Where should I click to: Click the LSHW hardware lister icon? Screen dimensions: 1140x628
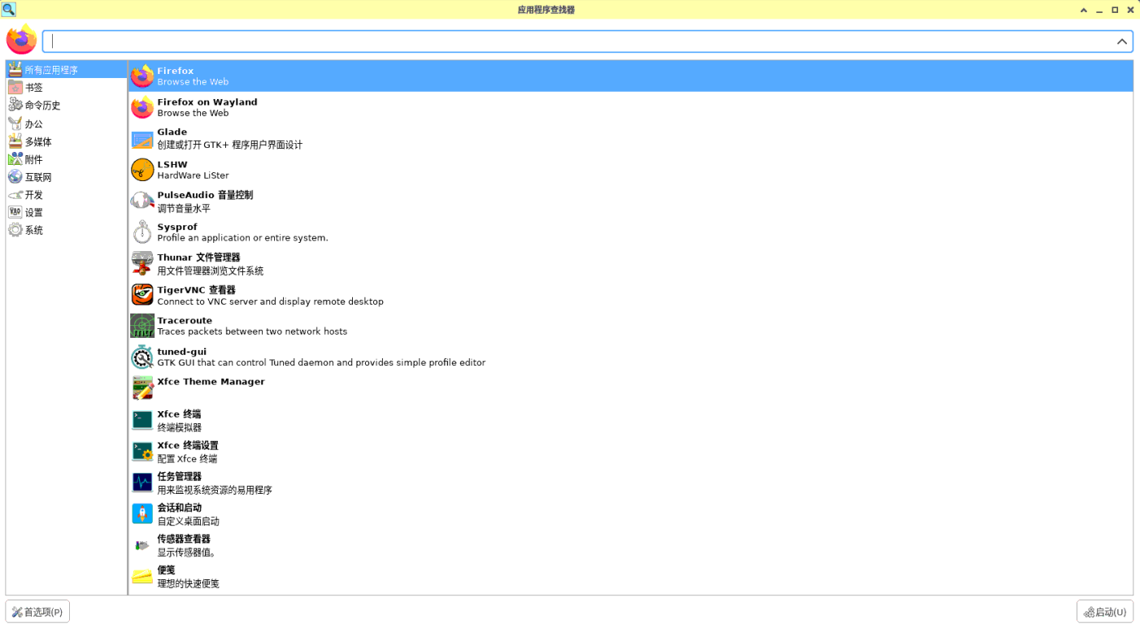tap(142, 170)
